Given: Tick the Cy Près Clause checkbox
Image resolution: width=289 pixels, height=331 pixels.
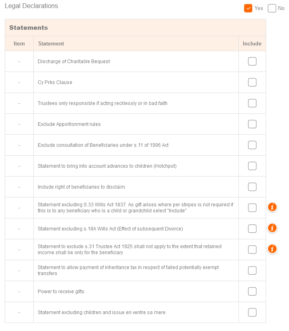Looking at the screenshot, I should pyautogui.click(x=252, y=82).
